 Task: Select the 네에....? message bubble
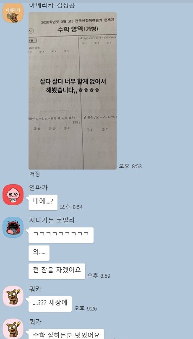(43, 202)
